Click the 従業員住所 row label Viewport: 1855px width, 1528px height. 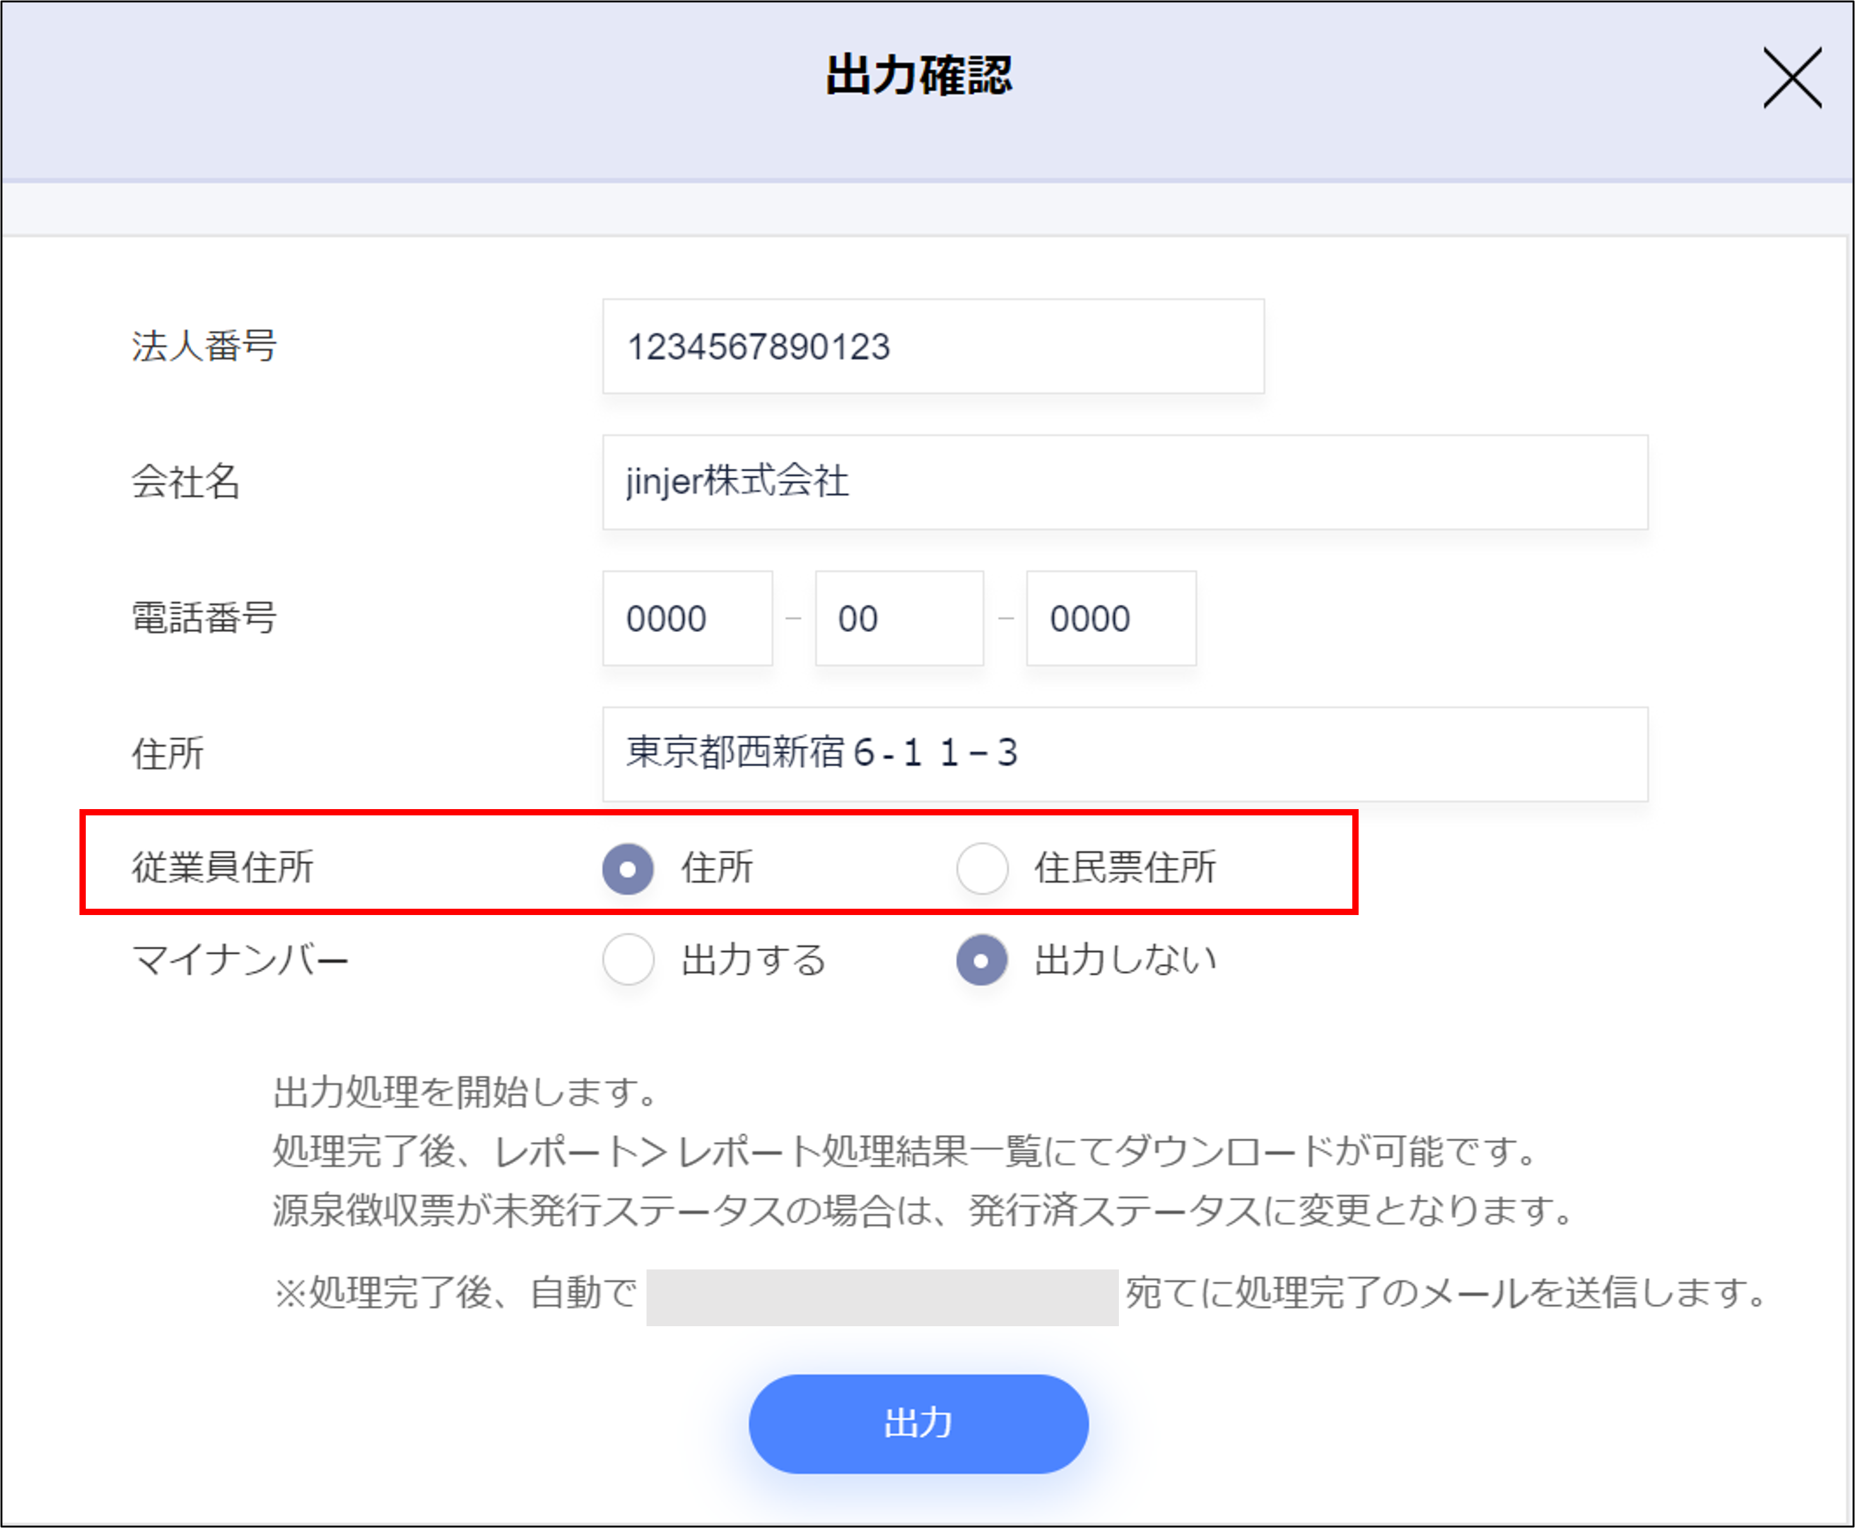click(x=223, y=868)
